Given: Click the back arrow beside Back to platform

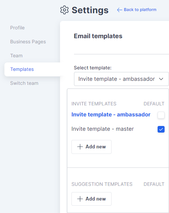Looking at the screenshot, I should tap(119, 10).
